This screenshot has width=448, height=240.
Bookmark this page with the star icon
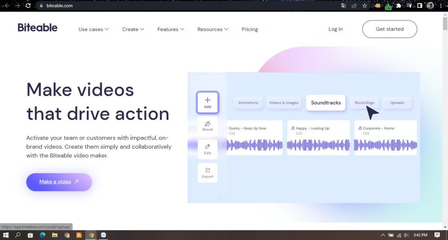click(364, 6)
